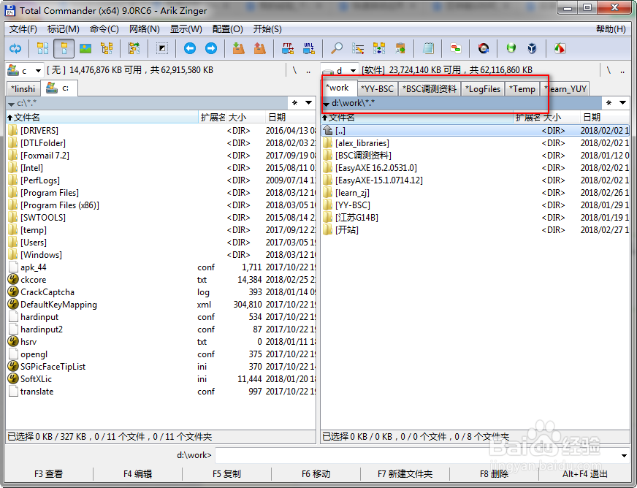
Task: Click the Refresh (reread source) toolbar icon
Action: pyautogui.click(x=15, y=49)
